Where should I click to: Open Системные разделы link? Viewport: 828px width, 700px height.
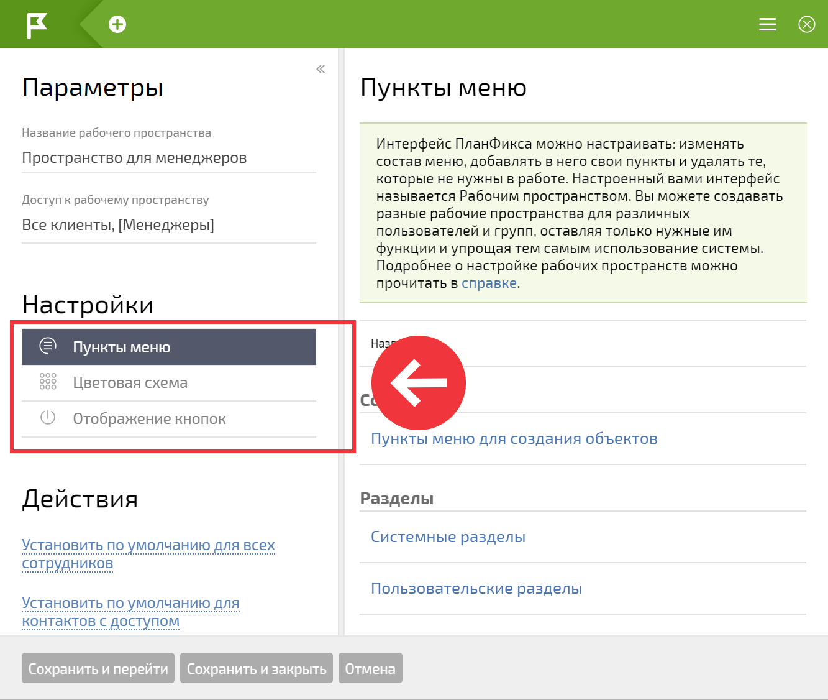(x=448, y=537)
